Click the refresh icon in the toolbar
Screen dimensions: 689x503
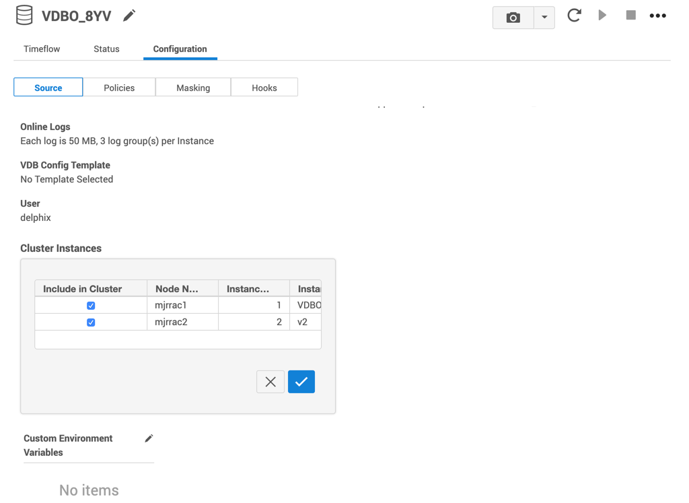point(574,15)
